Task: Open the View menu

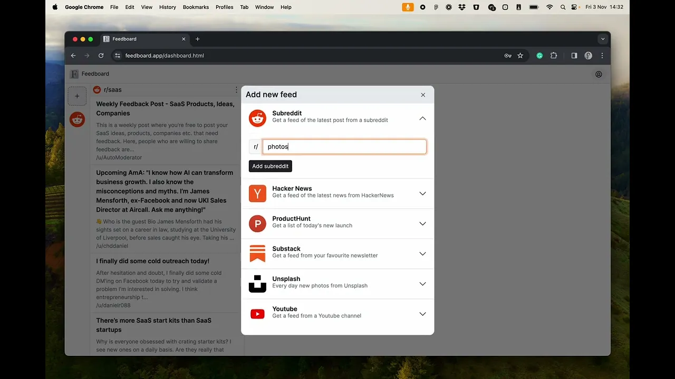Action: [147, 7]
